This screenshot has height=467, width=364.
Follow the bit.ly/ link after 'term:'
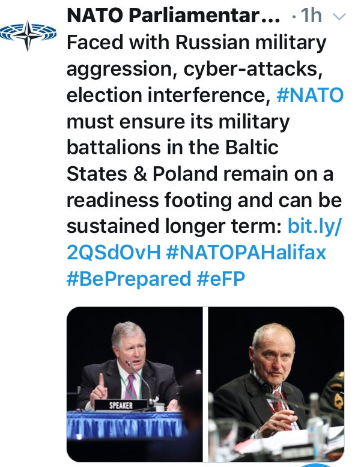click(x=314, y=226)
